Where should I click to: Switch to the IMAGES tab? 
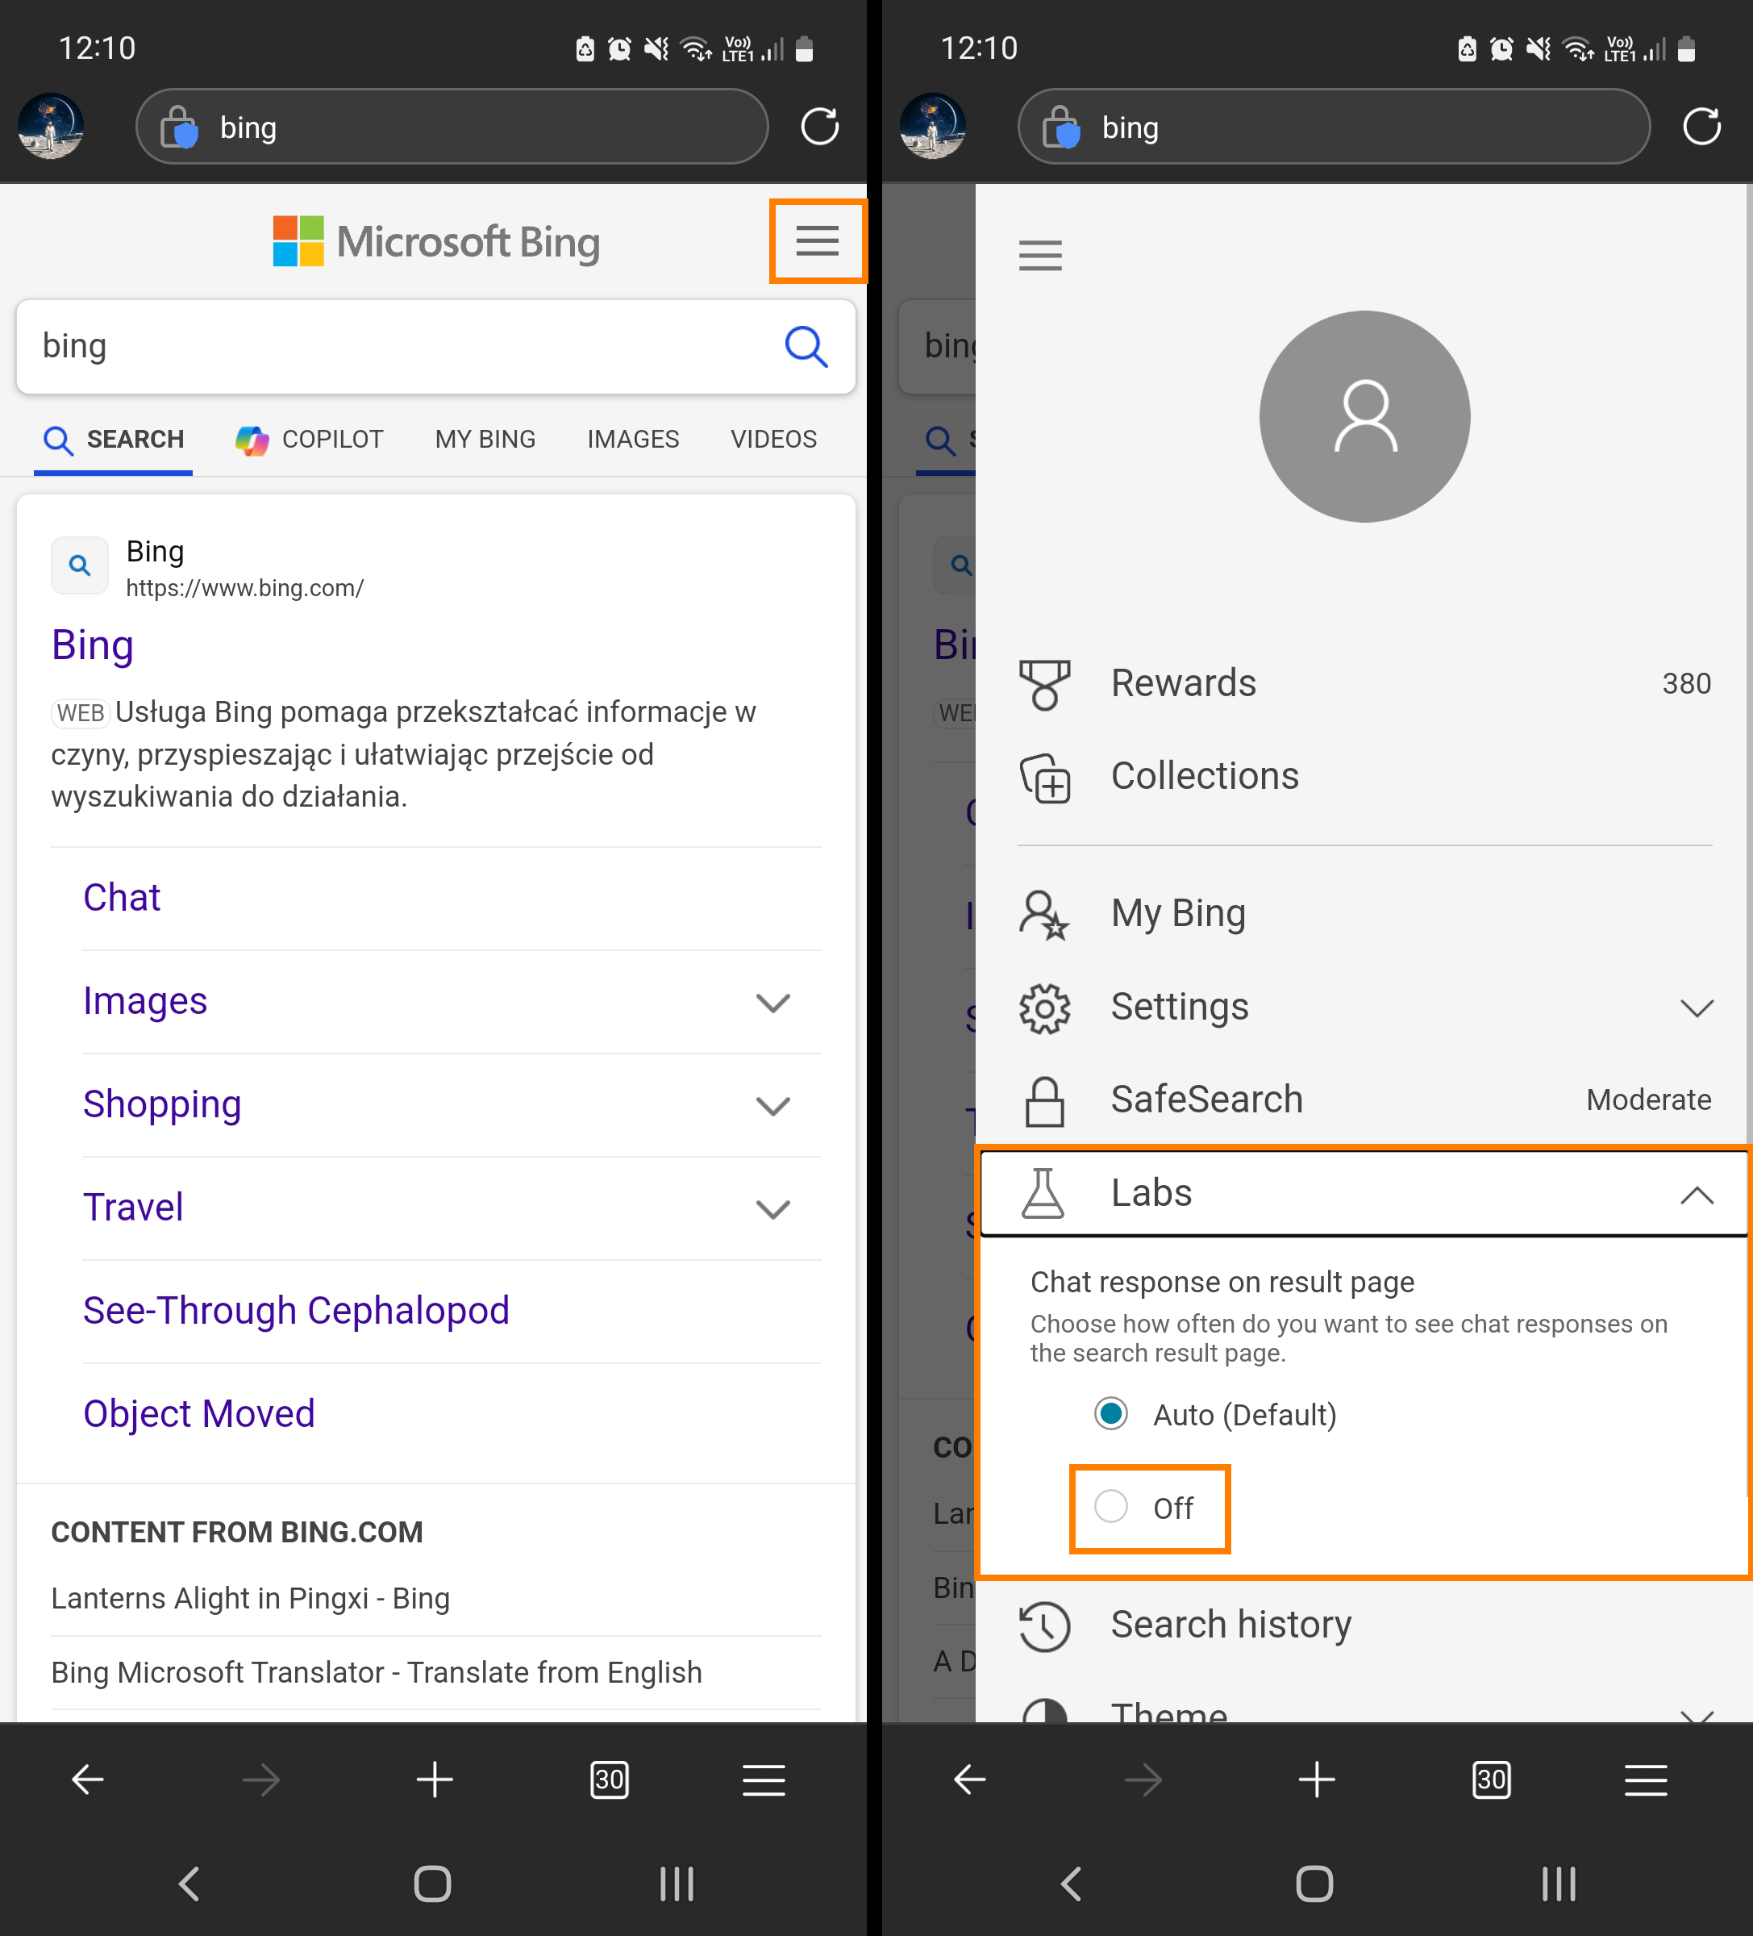(x=633, y=440)
